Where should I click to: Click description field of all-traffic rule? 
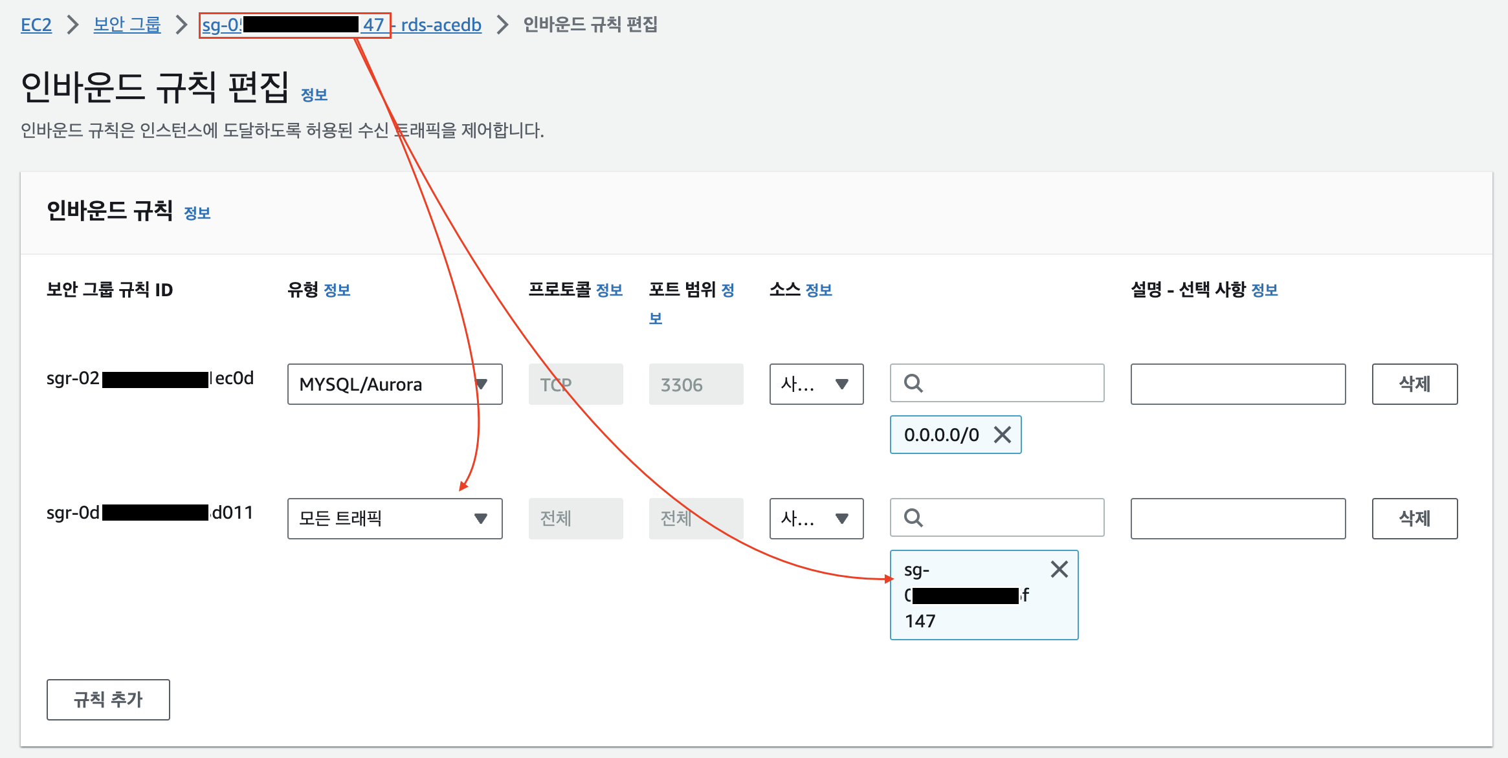pos(1237,519)
